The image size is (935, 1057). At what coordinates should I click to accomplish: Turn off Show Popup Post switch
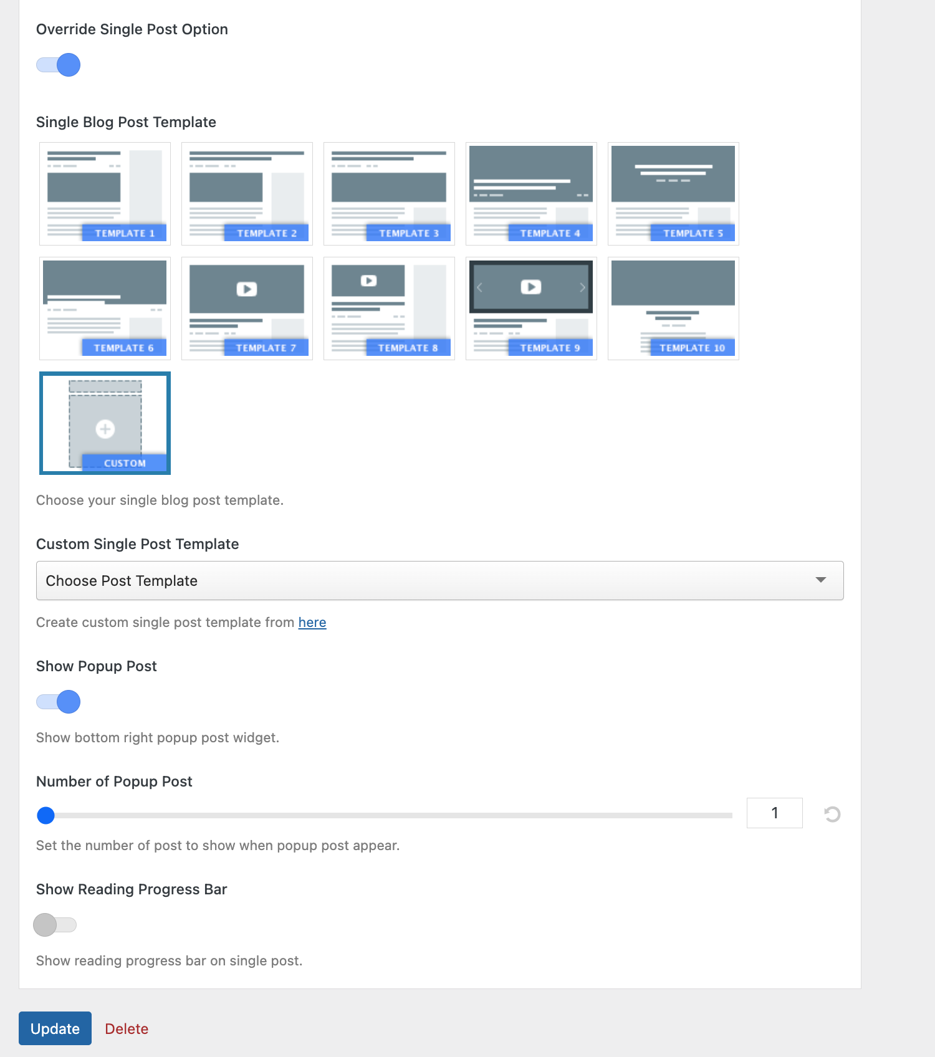59,702
